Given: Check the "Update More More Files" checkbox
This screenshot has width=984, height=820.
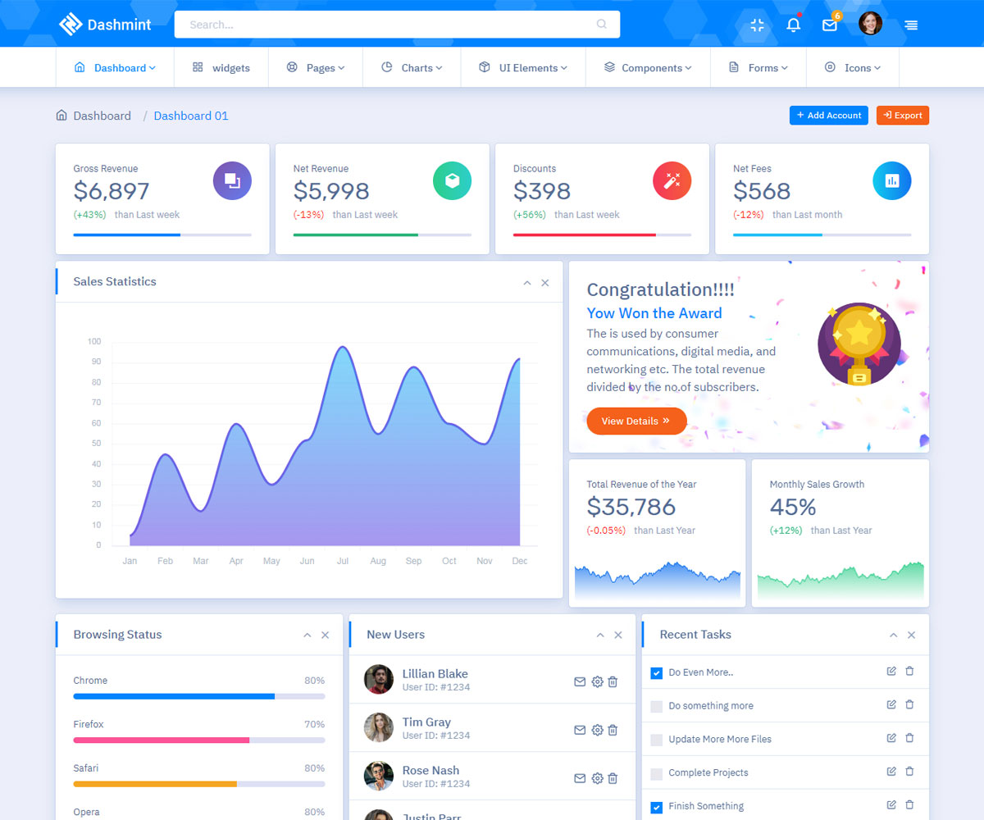Looking at the screenshot, I should click(x=656, y=740).
